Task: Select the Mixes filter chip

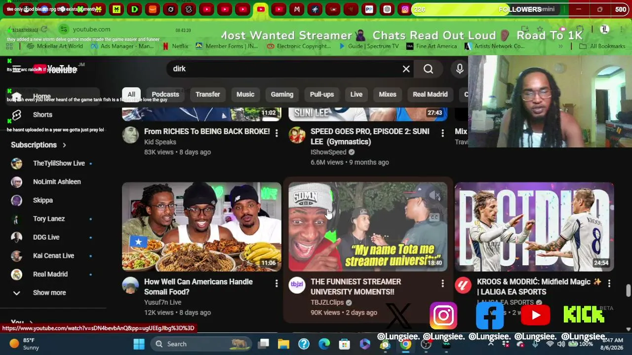Action: (x=388, y=94)
